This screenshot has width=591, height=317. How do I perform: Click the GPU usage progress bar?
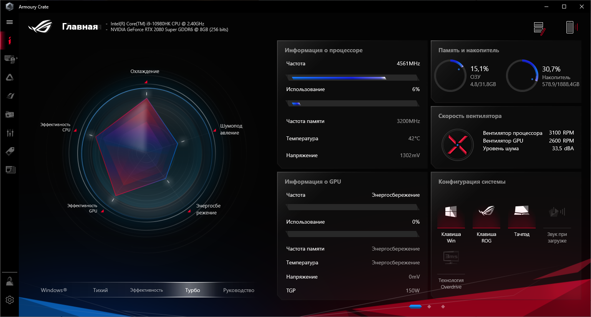pos(352,234)
